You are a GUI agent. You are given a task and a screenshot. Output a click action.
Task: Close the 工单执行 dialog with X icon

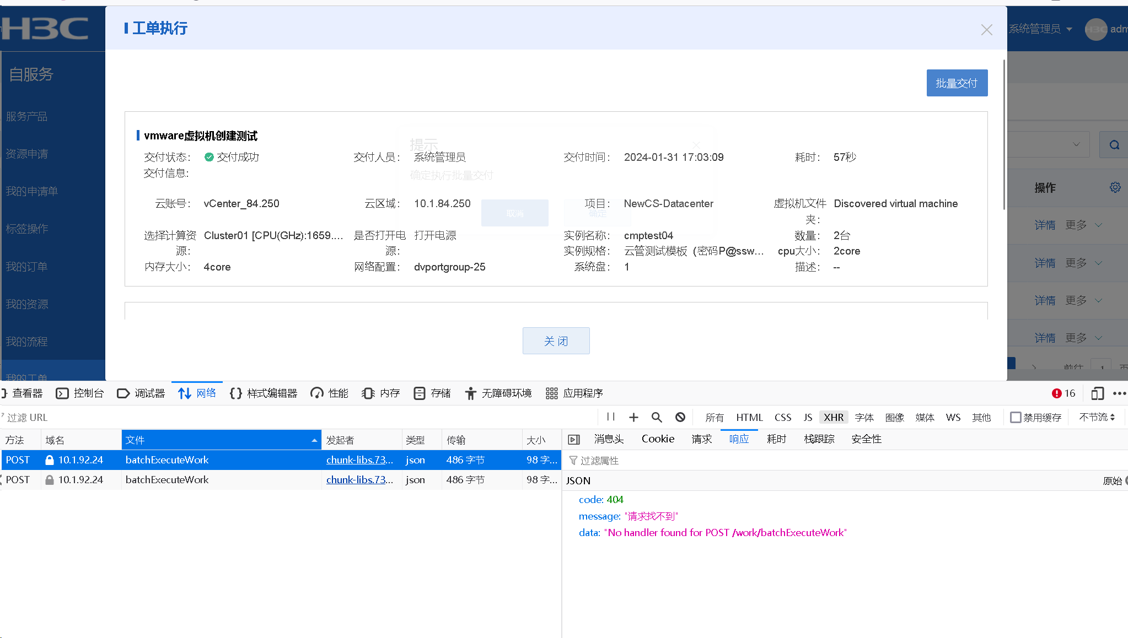click(x=986, y=30)
